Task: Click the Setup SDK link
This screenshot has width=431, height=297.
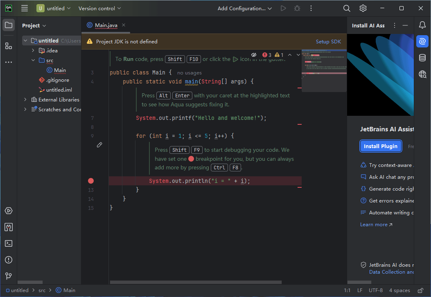Action: tap(328, 41)
